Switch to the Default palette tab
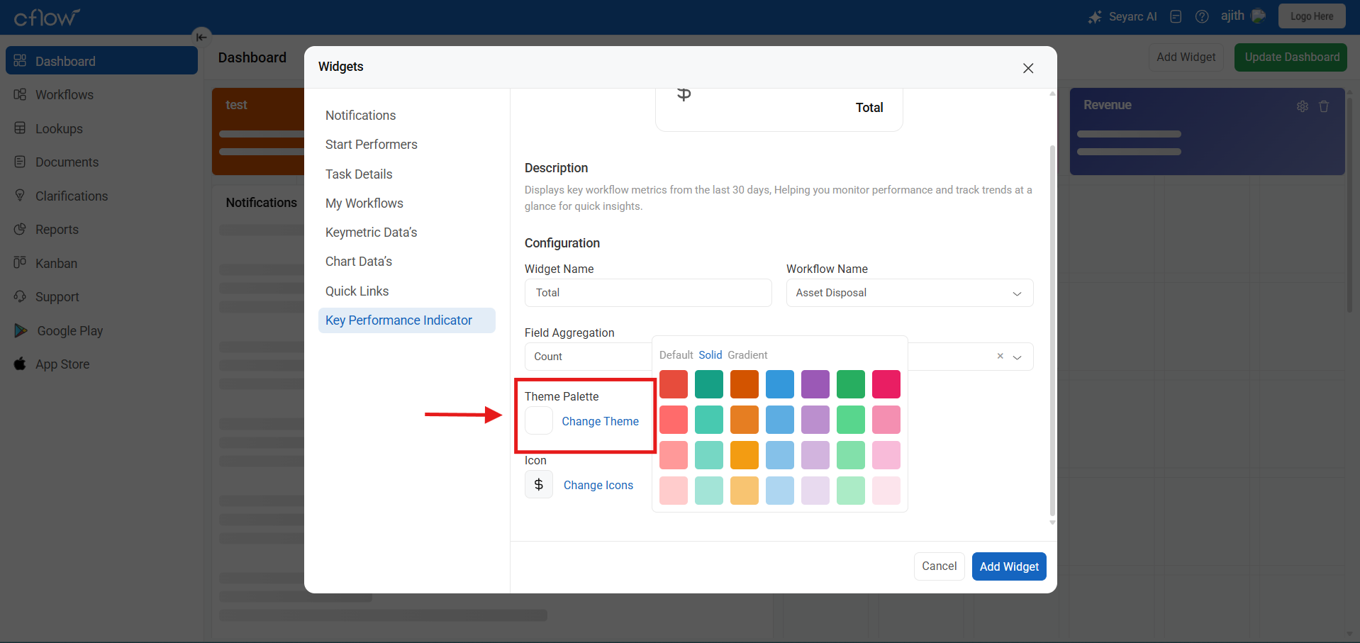This screenshot has height=643, width=1360. coord(676,355)
